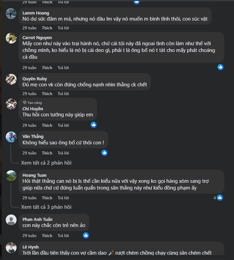Open Carrot Nguyen's avatar
This screenshot has width=234, height=260.
click(x=11, y=38)
